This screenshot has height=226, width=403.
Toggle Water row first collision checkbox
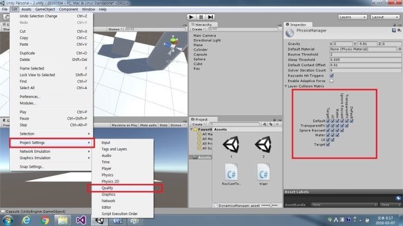pyautogui.click(x=328, y=135)
